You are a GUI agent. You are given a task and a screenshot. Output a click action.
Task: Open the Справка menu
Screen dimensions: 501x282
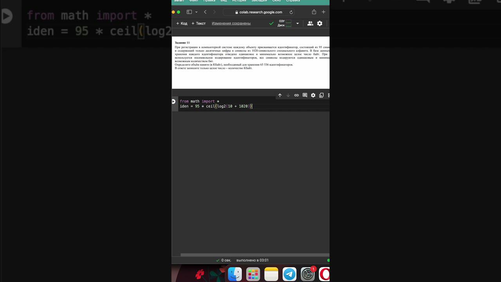click(x=293, y=1)
